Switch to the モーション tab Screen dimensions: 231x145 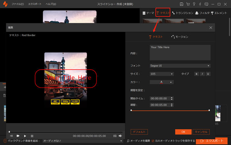(179, 37)
